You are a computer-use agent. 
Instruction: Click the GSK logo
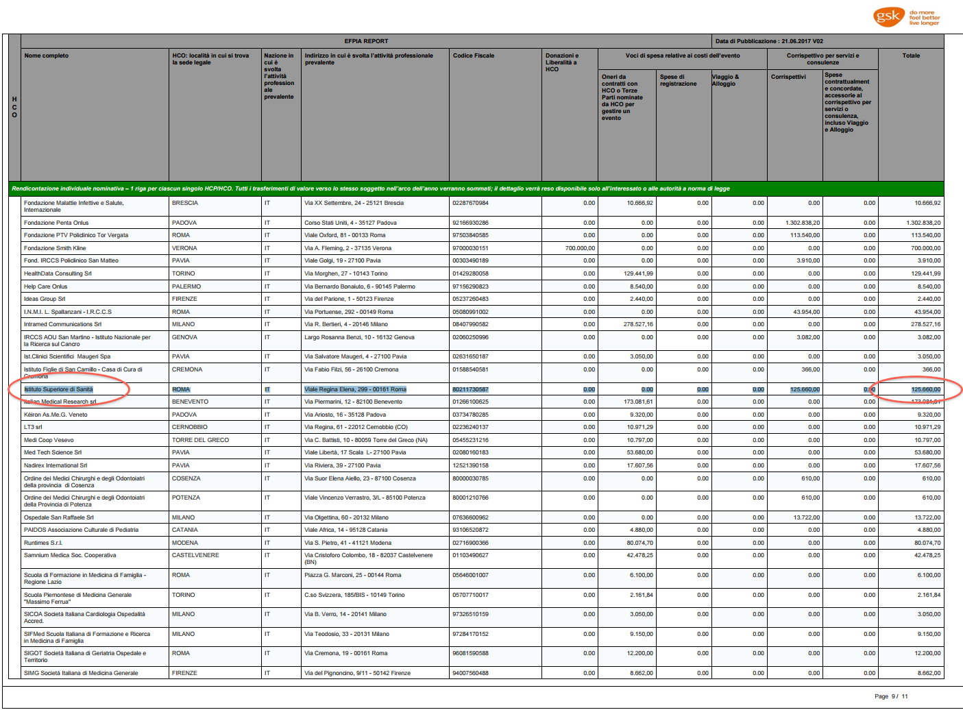point(888,16)
